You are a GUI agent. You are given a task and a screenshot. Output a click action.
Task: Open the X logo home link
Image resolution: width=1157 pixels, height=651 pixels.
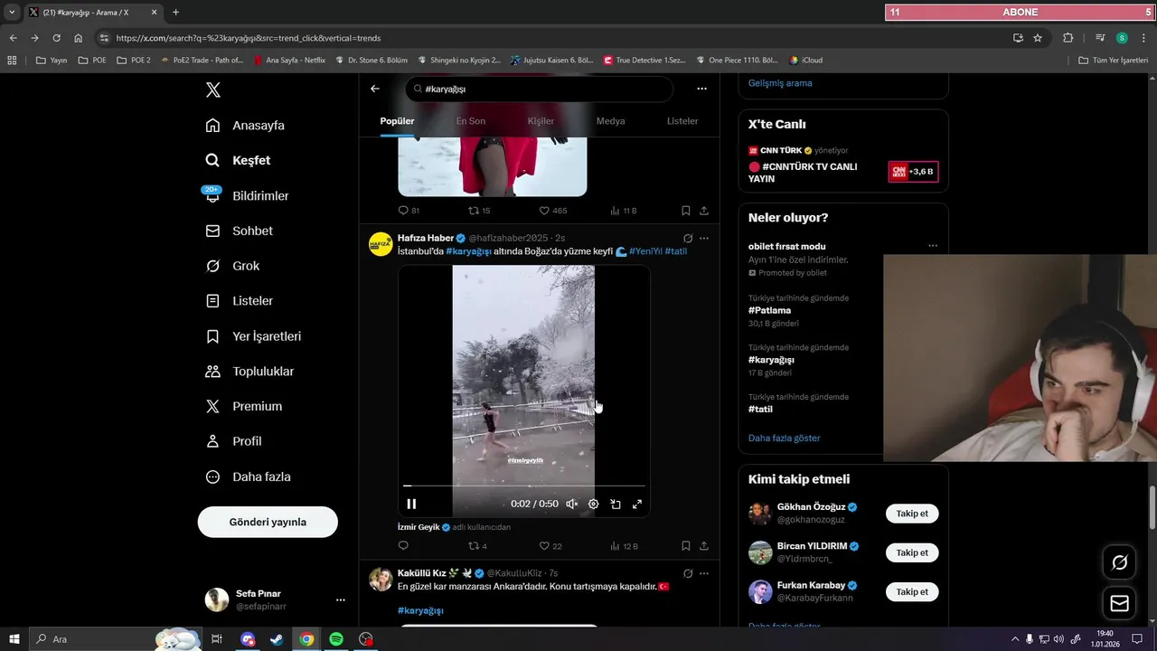tap(212, 90)
